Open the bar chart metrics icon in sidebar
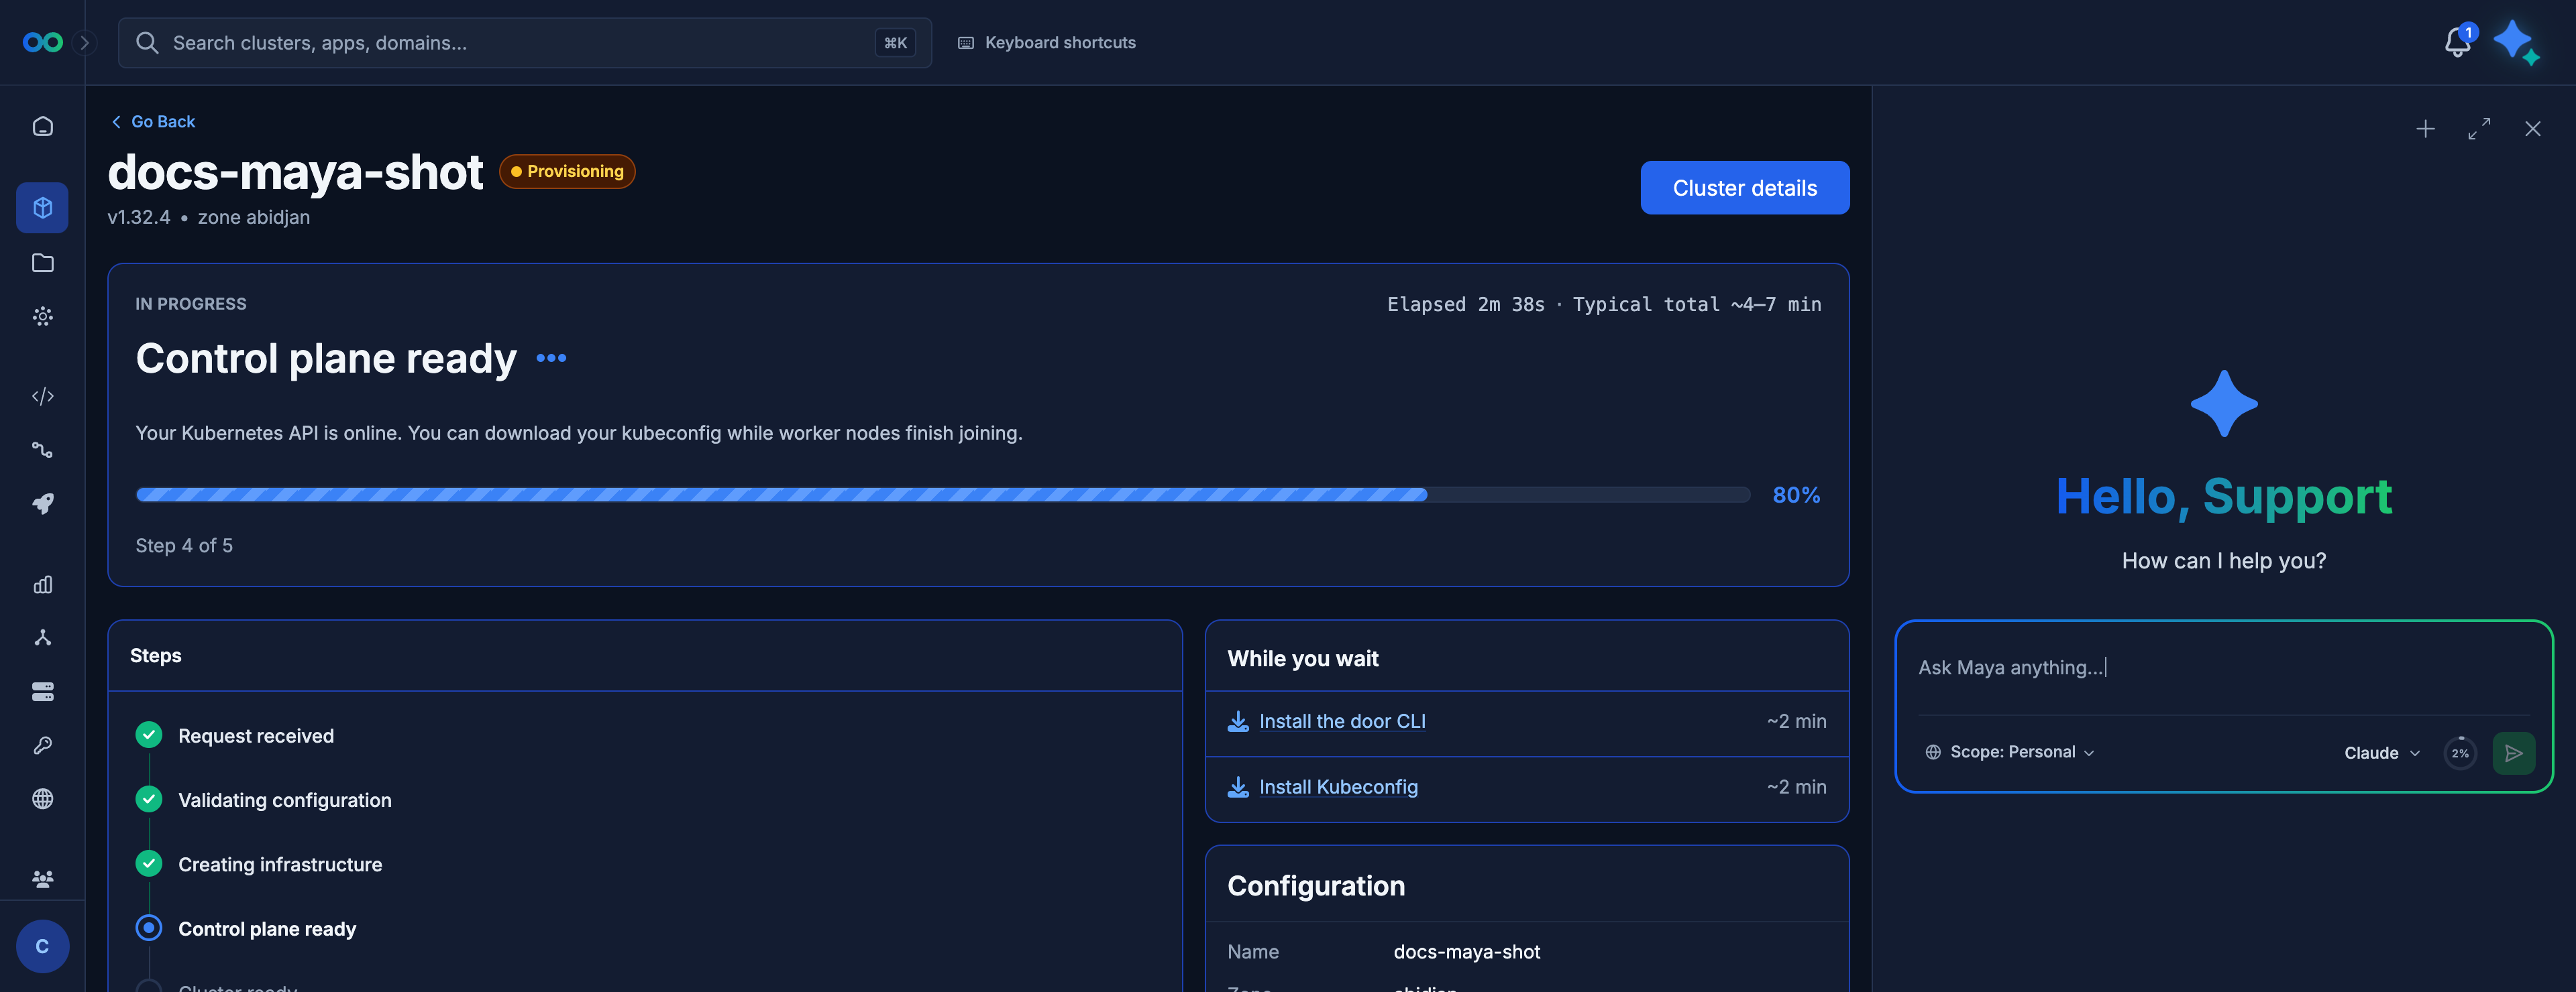This screenshot has width=2576, height=992. coord(43,584)
